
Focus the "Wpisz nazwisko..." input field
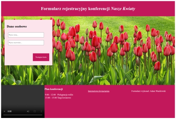pos(26,43)
